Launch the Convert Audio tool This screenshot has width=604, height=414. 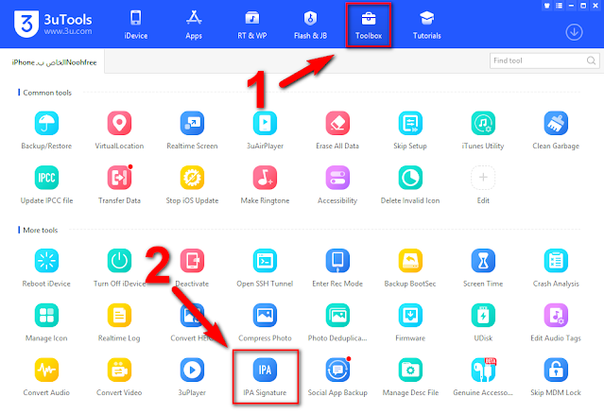46,370
